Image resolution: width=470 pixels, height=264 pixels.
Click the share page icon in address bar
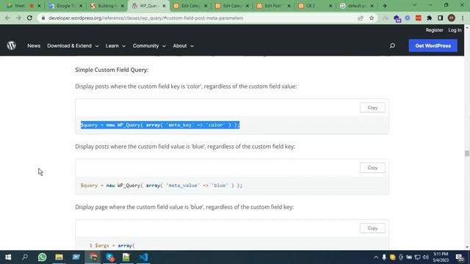click(361, 18)
